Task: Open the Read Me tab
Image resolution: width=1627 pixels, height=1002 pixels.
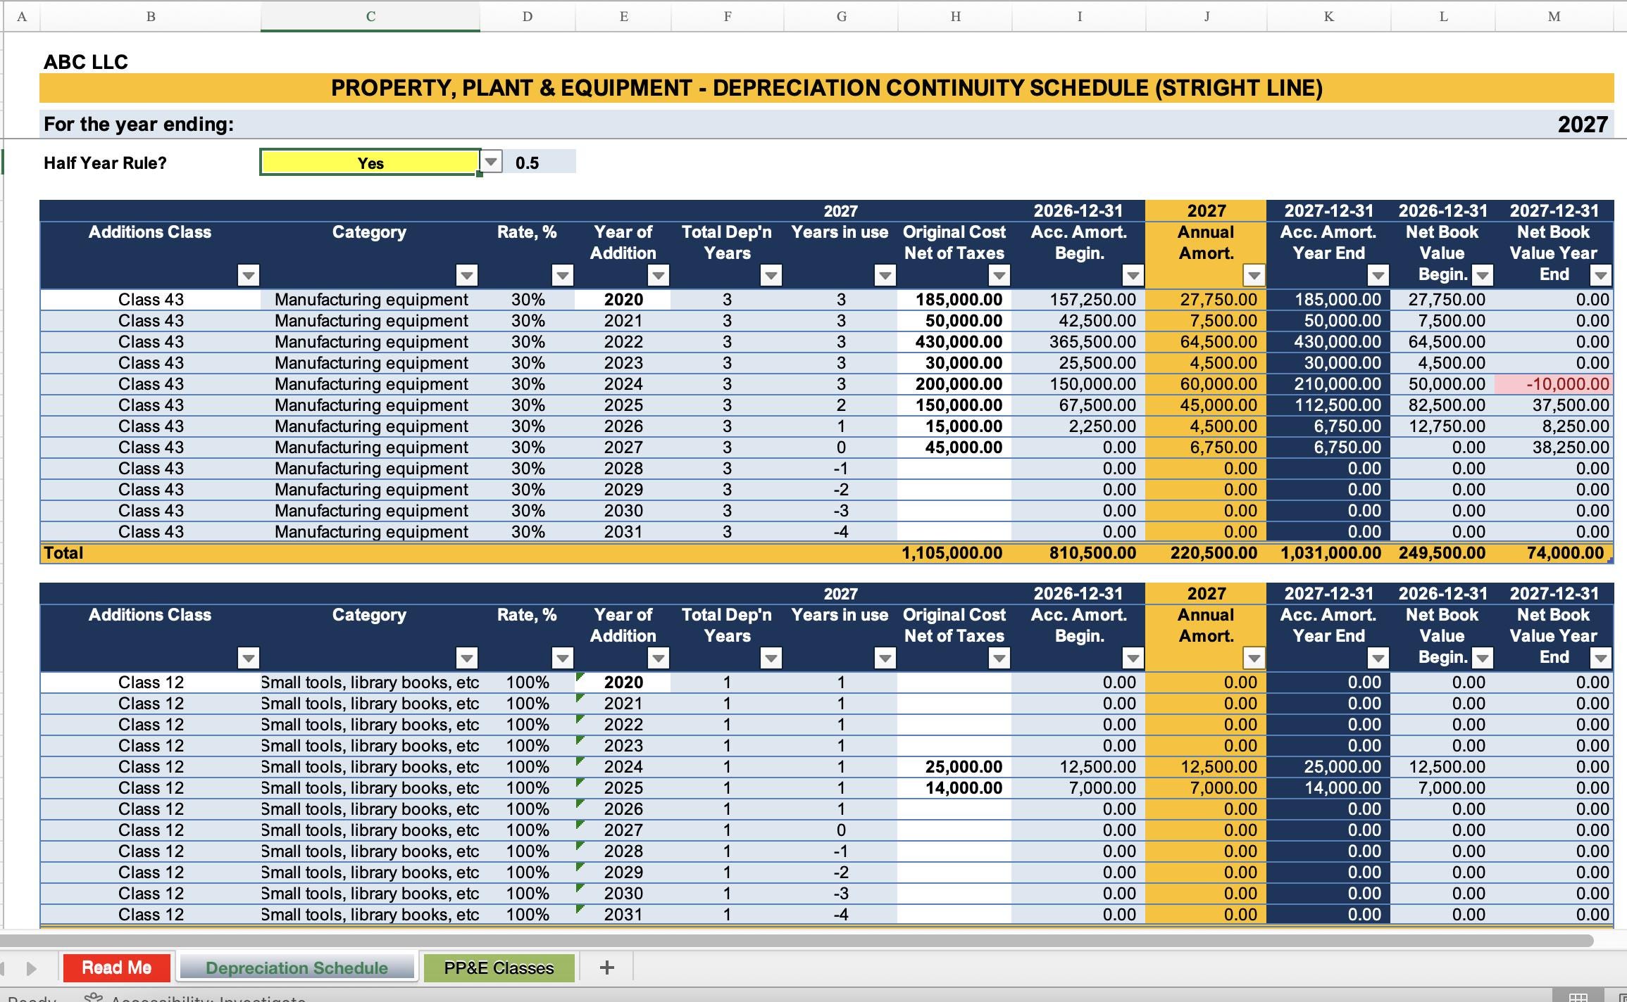Action: click(x=117, y=967)
